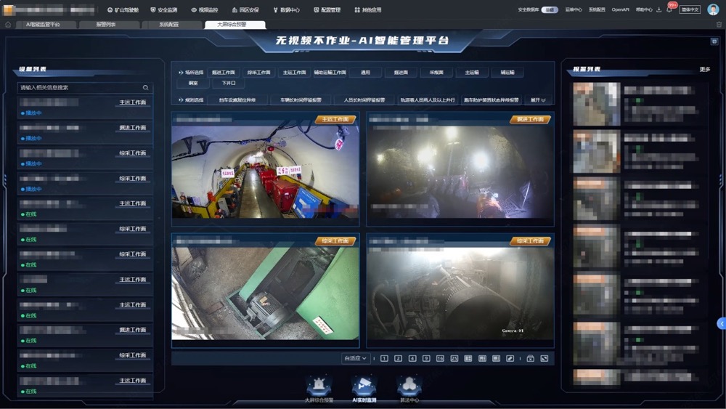
Task: Click the download icon in top bar
Action: click(659, 10)
